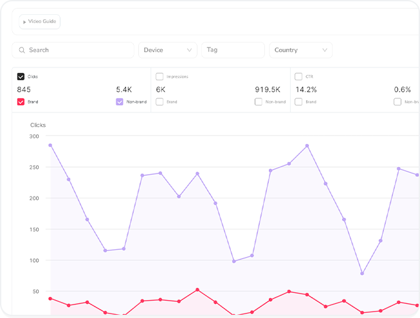Check the Brand impressions checkbox
The image size is (420, 318).
click(160, 102)
